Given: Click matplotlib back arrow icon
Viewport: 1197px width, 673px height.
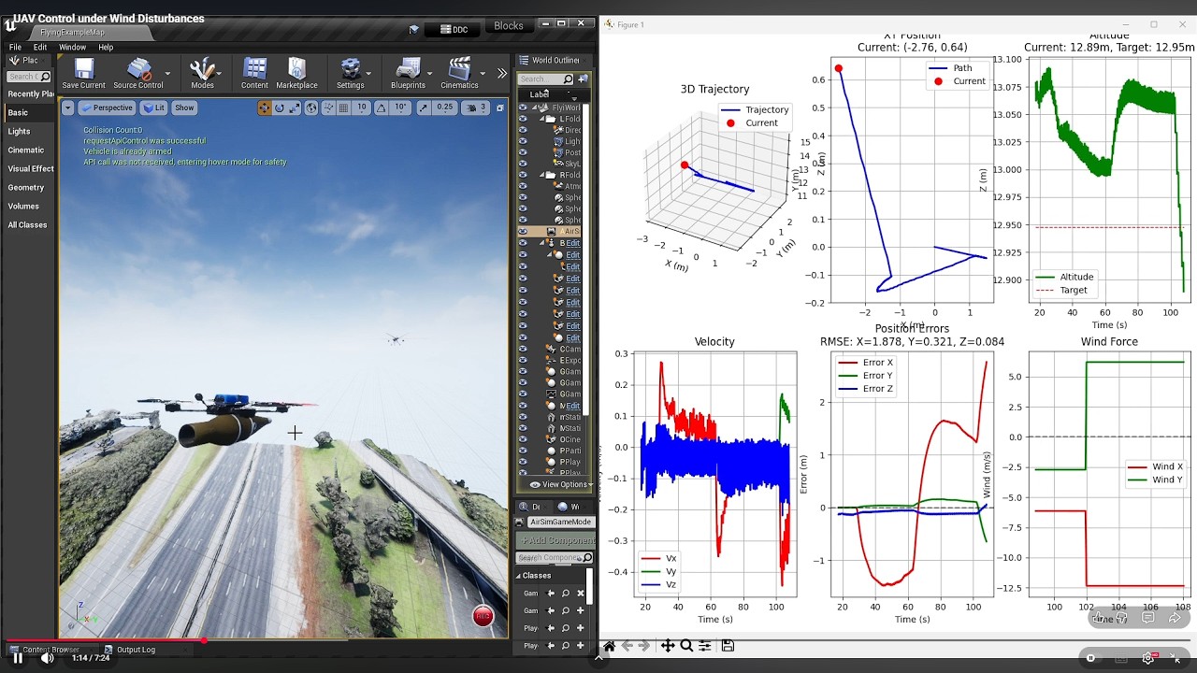Looking at the screenshot, I should tap(627, 646).
